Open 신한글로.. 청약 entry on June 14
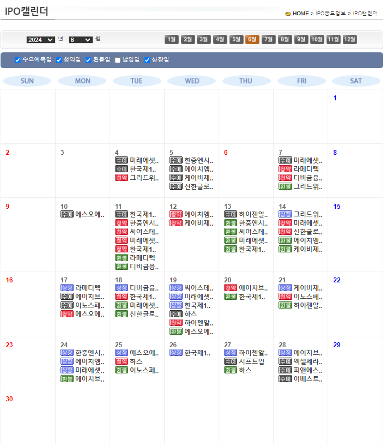The width and height of the screenshot is (387, 447). pos(308,232)
